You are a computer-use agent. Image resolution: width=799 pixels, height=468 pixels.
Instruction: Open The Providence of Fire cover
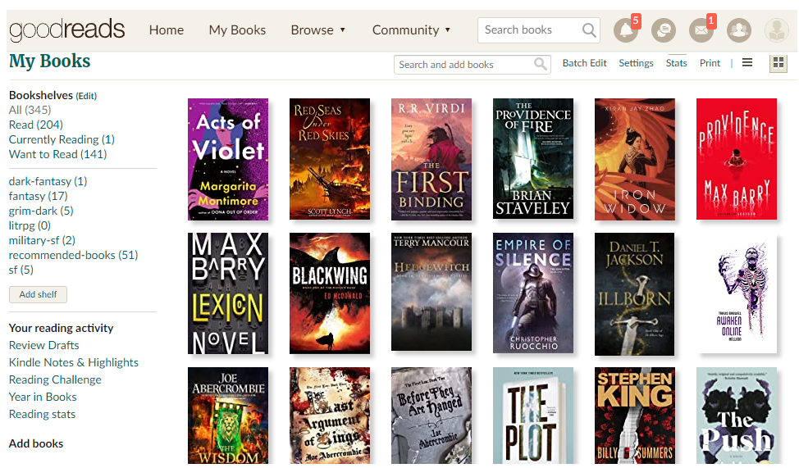(533, 158)
